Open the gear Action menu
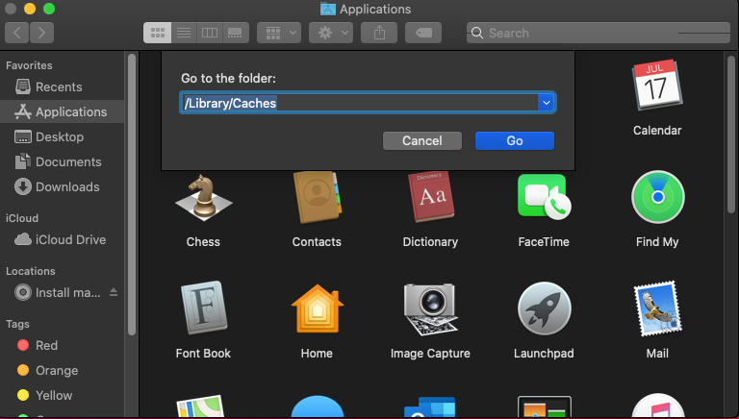739x419 pixels. tap(331, 33)
